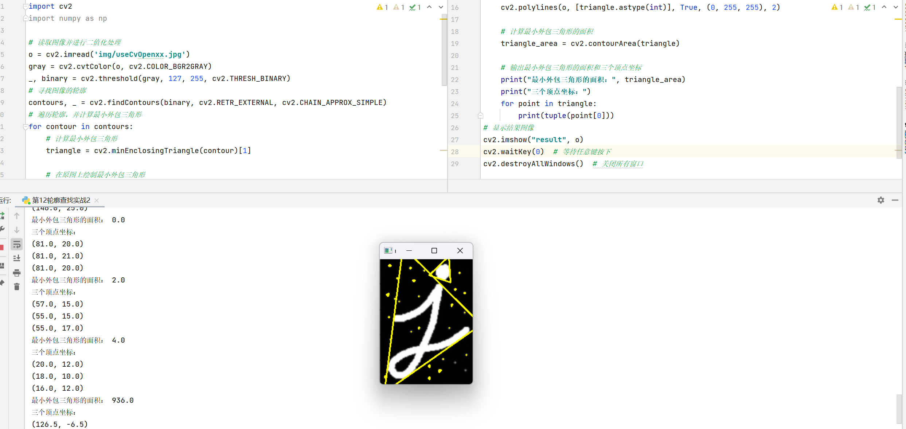Toggle soft-wrap in run console
The width and height of the screenshot is (906, 429).
click(x=17, y=245)
